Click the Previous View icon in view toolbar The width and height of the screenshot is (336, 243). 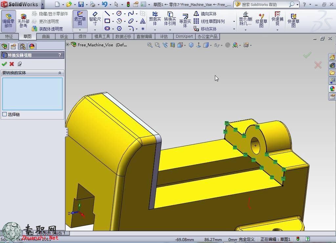(x=165, y=45)
